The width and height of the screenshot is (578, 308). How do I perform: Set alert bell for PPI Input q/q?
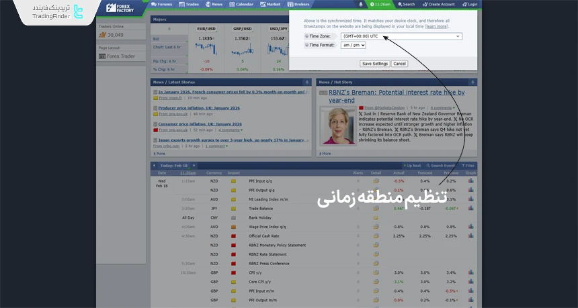click(358, 181)
